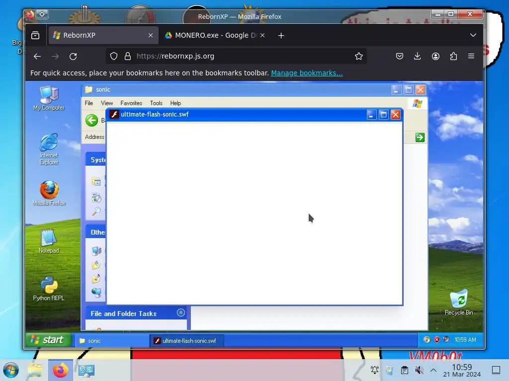Close the ultimate-flash-sonic.swf window
The width and height of the screenshot is (509, 381).
point(395,115)
